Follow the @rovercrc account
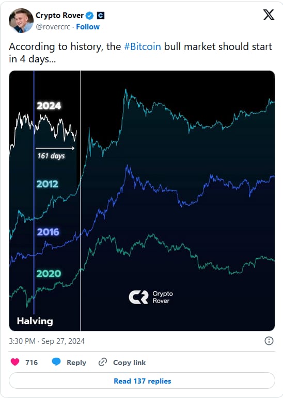Image resolution: width=283 pixels, height=398 pixels. 88,27
